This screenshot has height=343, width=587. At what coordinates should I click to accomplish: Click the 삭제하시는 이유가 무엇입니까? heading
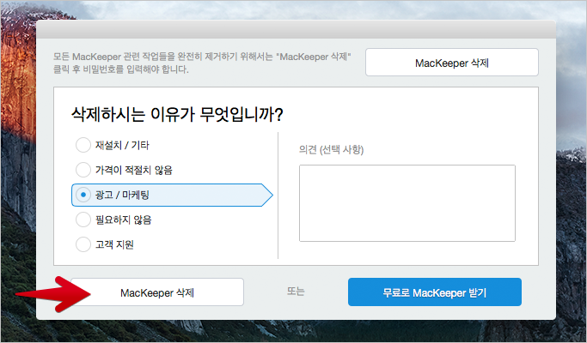177,114
